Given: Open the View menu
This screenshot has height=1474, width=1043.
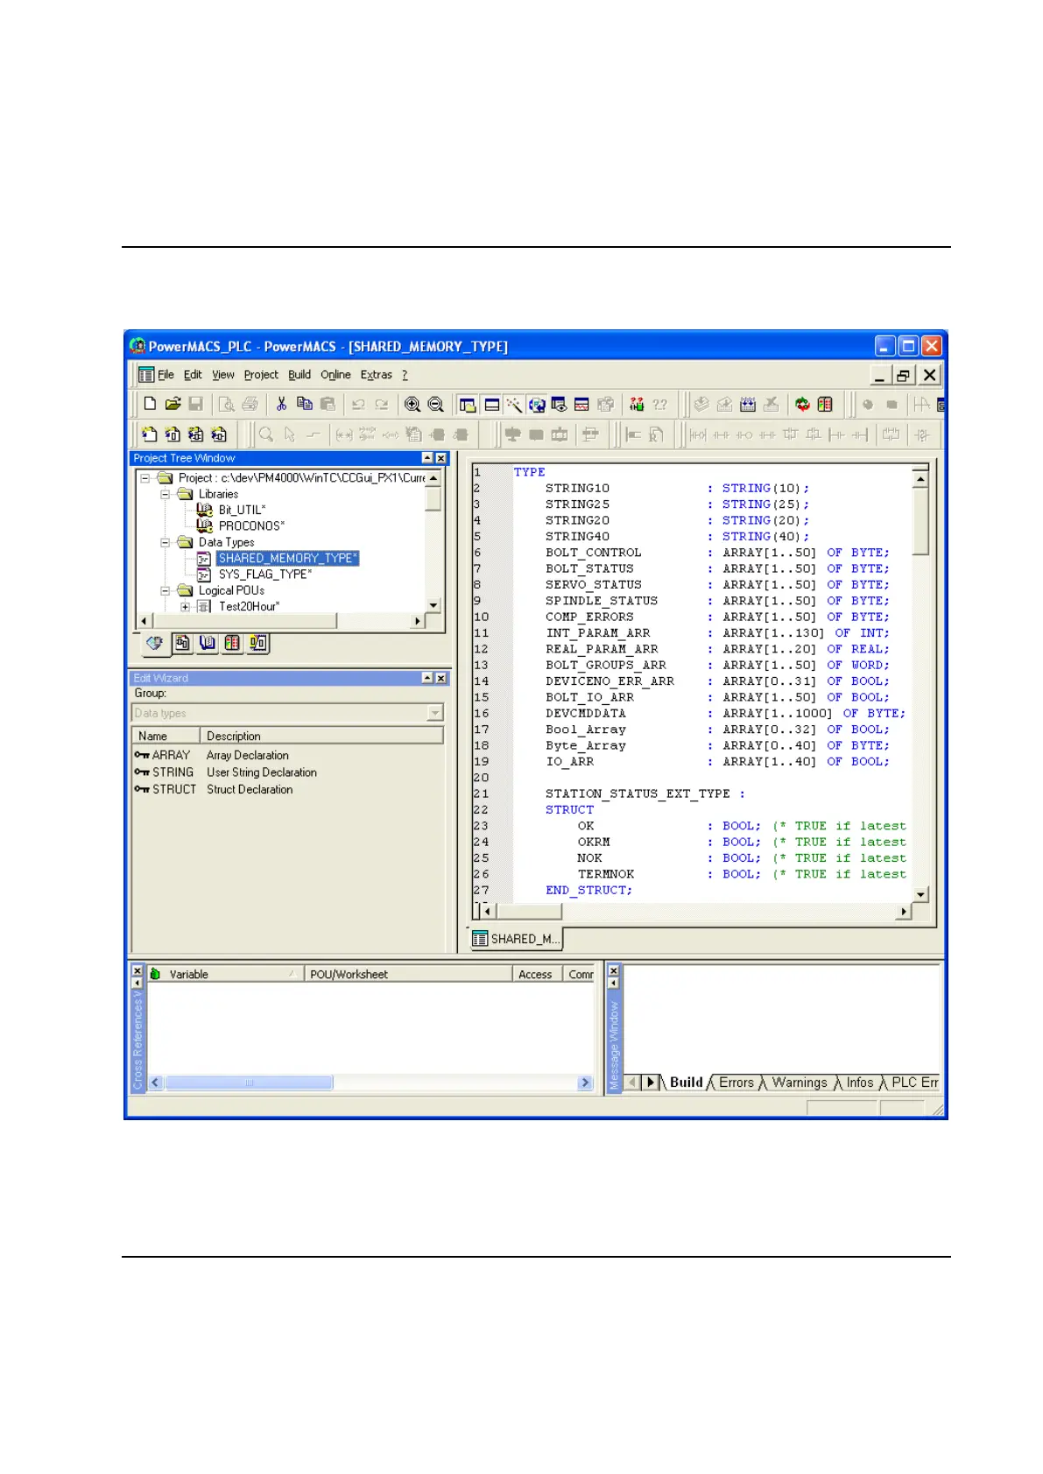Looking at the screenshot, I should (223, 375).
